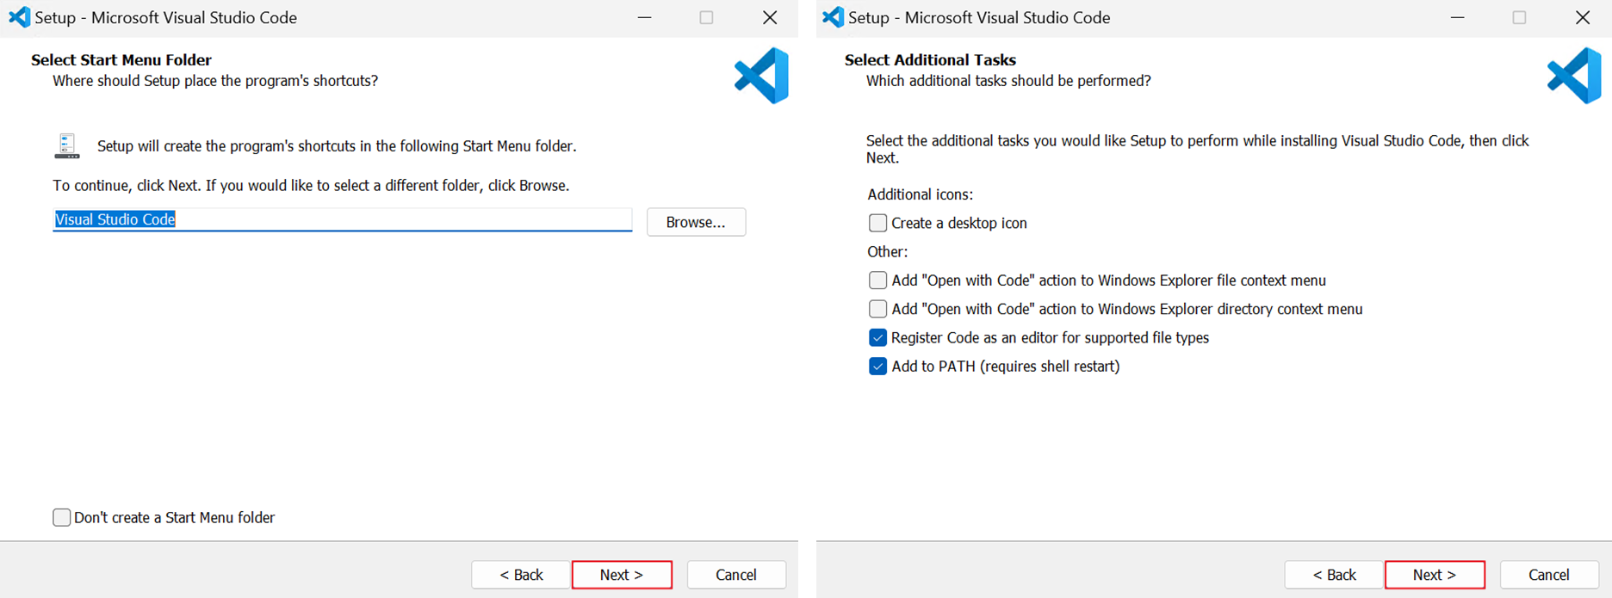Minimize the Select Start Menu Folder setup window
Image resolution: width=1612 pixels, height=598 pixels.
tap(644, 17)
